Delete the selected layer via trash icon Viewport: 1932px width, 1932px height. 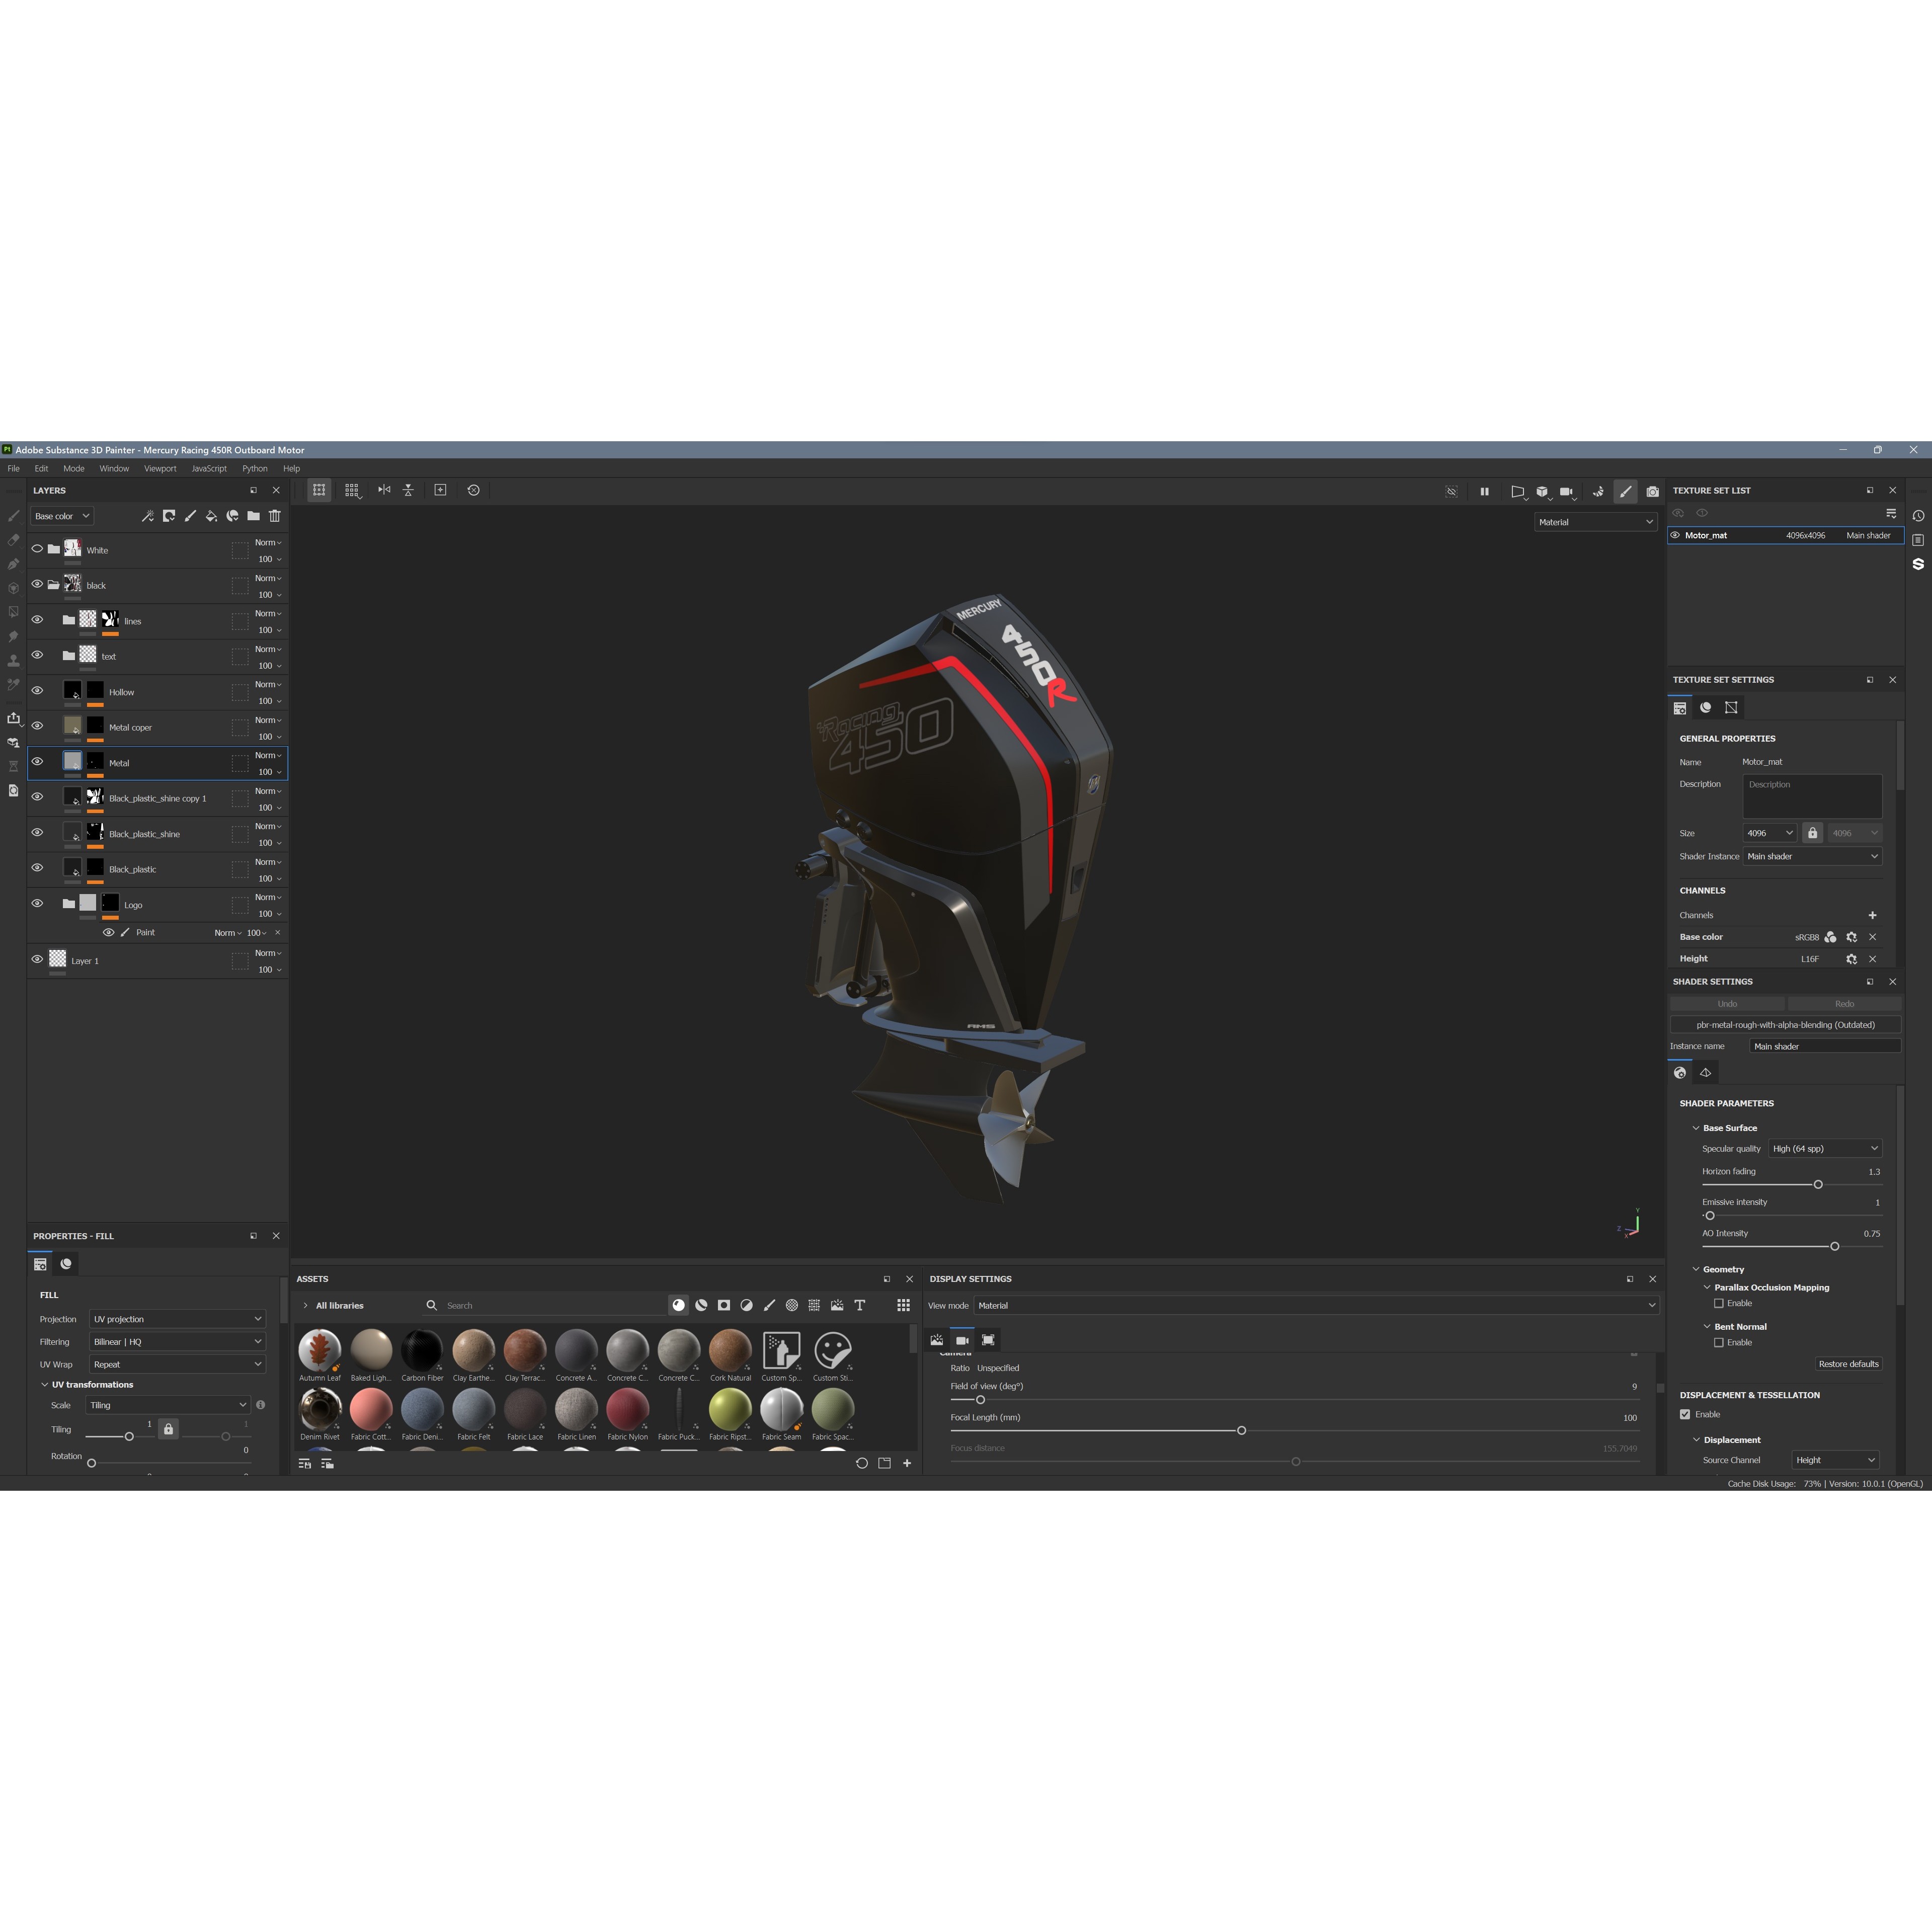tap(275, 516)
